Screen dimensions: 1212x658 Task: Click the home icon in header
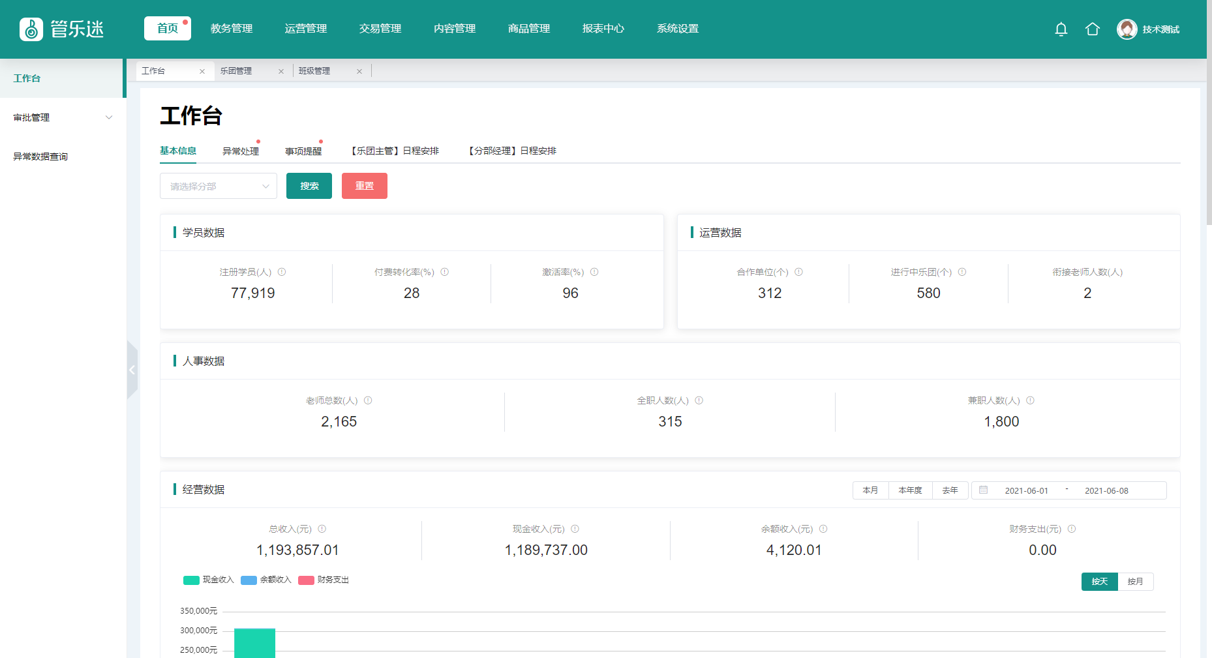tap(1092, 29)
